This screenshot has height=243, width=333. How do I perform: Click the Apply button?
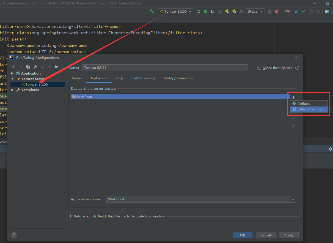(x=289, y=235)
